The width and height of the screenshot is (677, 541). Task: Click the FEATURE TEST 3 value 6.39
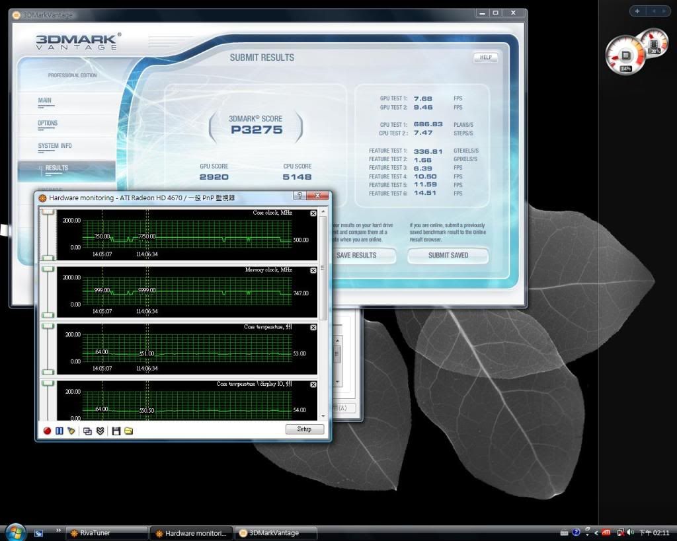click(x=422, y=168)
